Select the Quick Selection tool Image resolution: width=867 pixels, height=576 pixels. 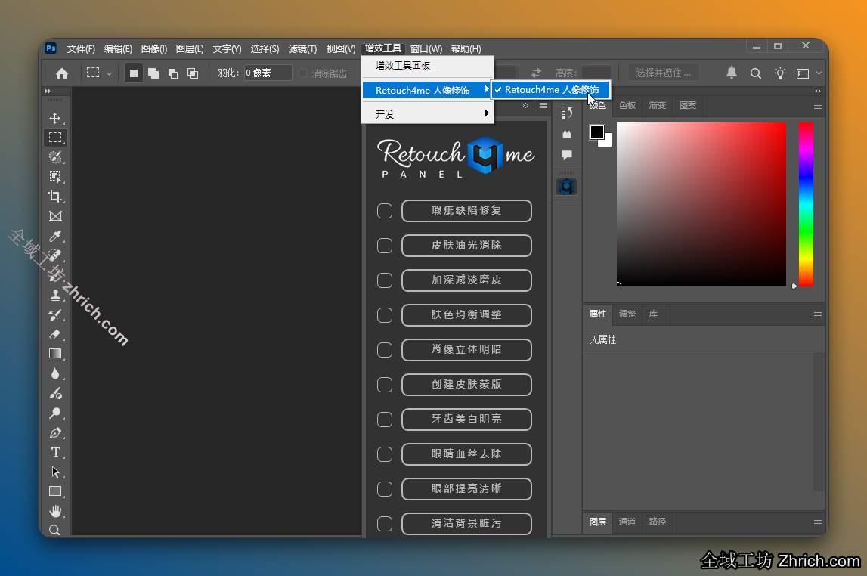[x=54, y=157]
